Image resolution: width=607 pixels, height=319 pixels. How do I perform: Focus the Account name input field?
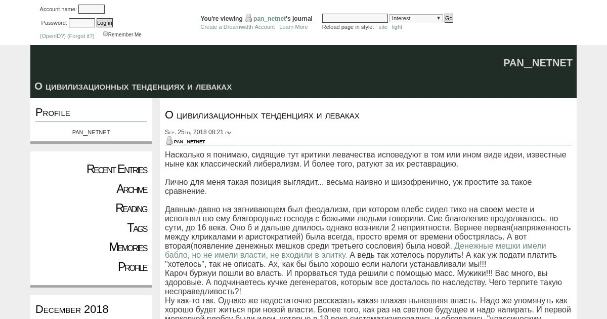click(92, 9)
